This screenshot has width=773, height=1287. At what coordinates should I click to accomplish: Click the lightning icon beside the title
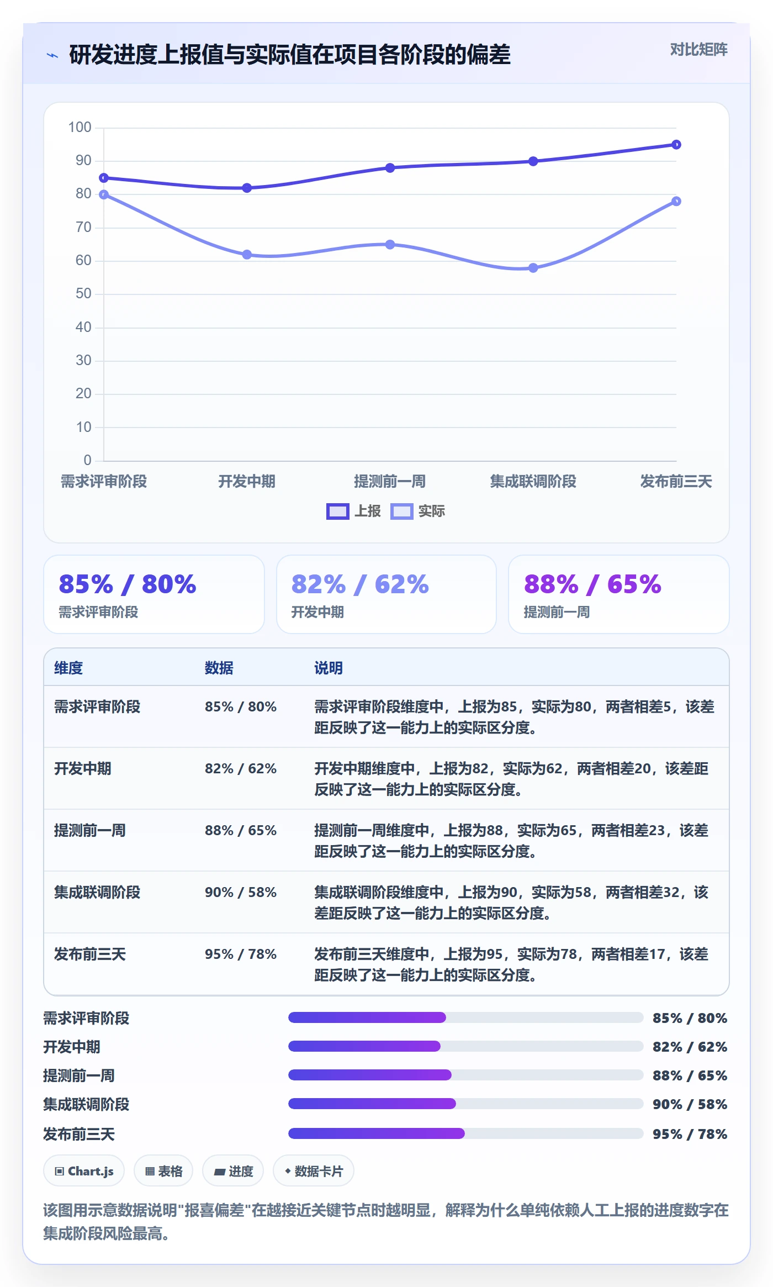click(x=52, y=55)
